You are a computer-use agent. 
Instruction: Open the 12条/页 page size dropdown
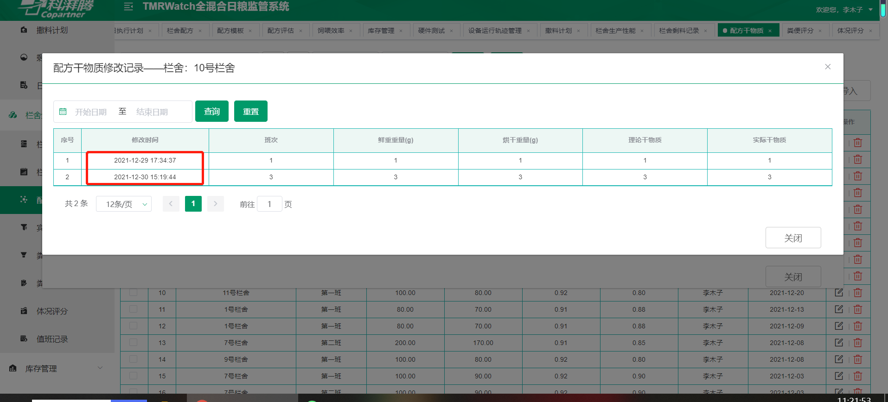(124, 204)
